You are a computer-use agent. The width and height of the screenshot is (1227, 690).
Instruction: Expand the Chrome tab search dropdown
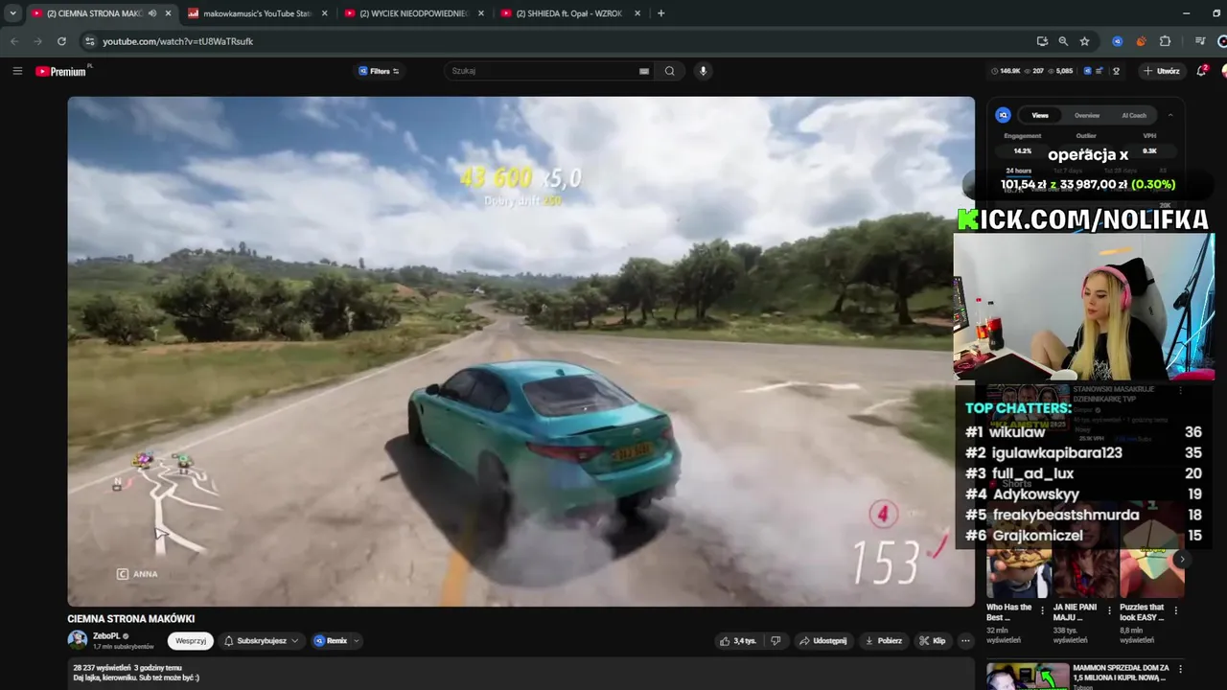(x=12, y=13)
